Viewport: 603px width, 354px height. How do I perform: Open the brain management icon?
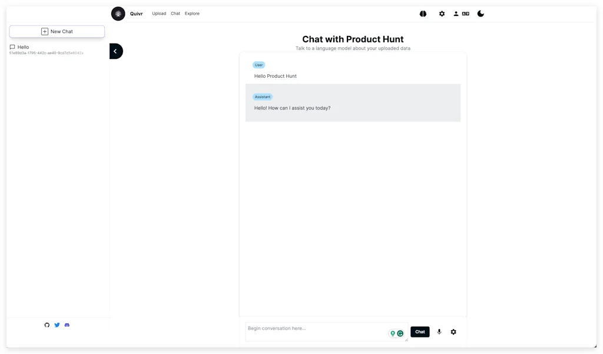click(x=423, y=14)
